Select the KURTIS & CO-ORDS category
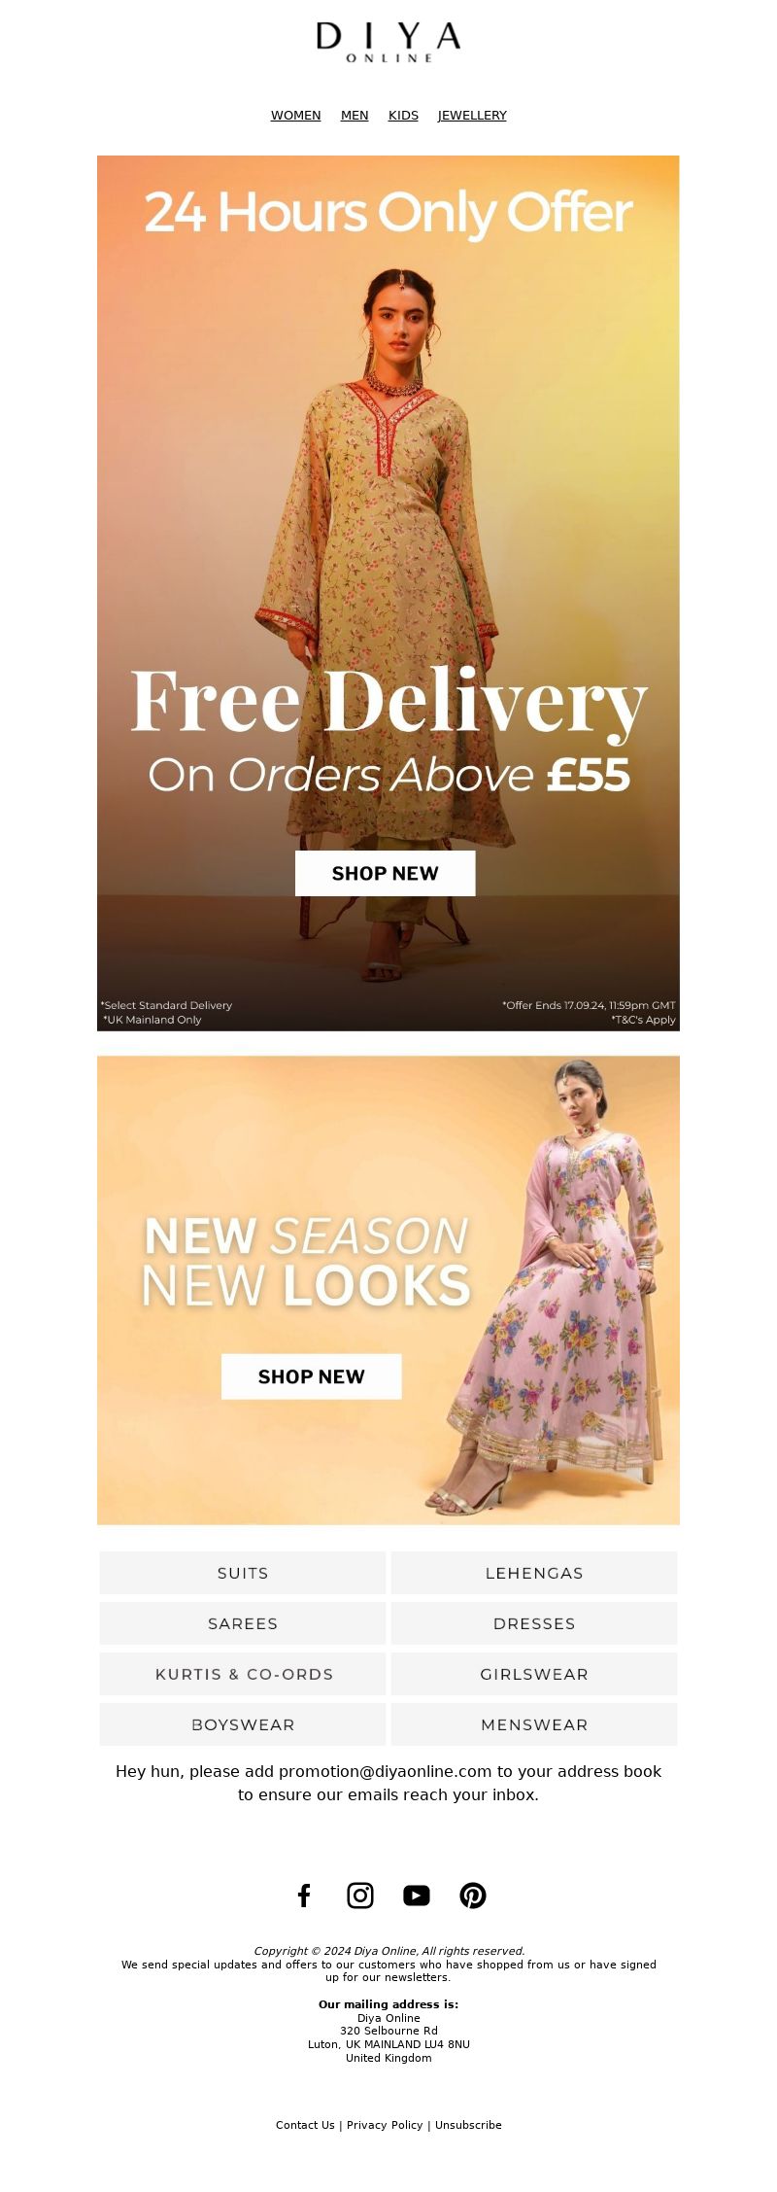Screen dimensions: 777x2192 [x=243, y=1674]
